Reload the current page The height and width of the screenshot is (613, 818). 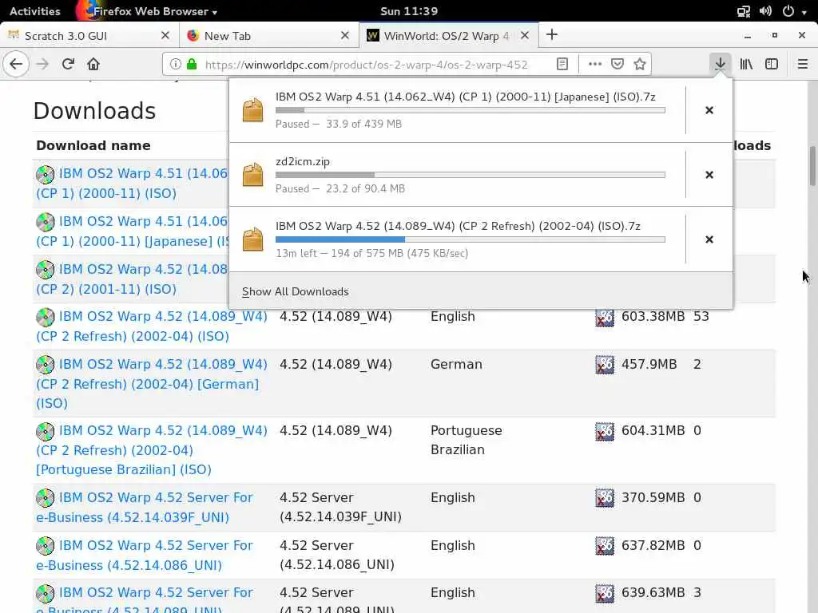pyautogui.click(x=68, y=64)
